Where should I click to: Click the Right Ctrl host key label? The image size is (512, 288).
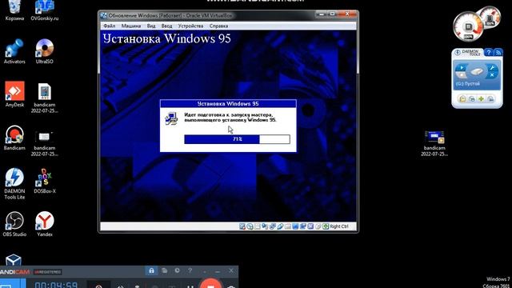(339, 226)
